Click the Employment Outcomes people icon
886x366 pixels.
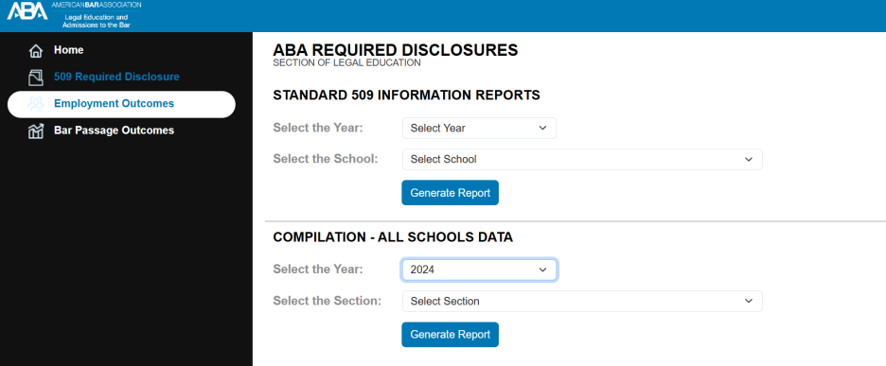36,104
